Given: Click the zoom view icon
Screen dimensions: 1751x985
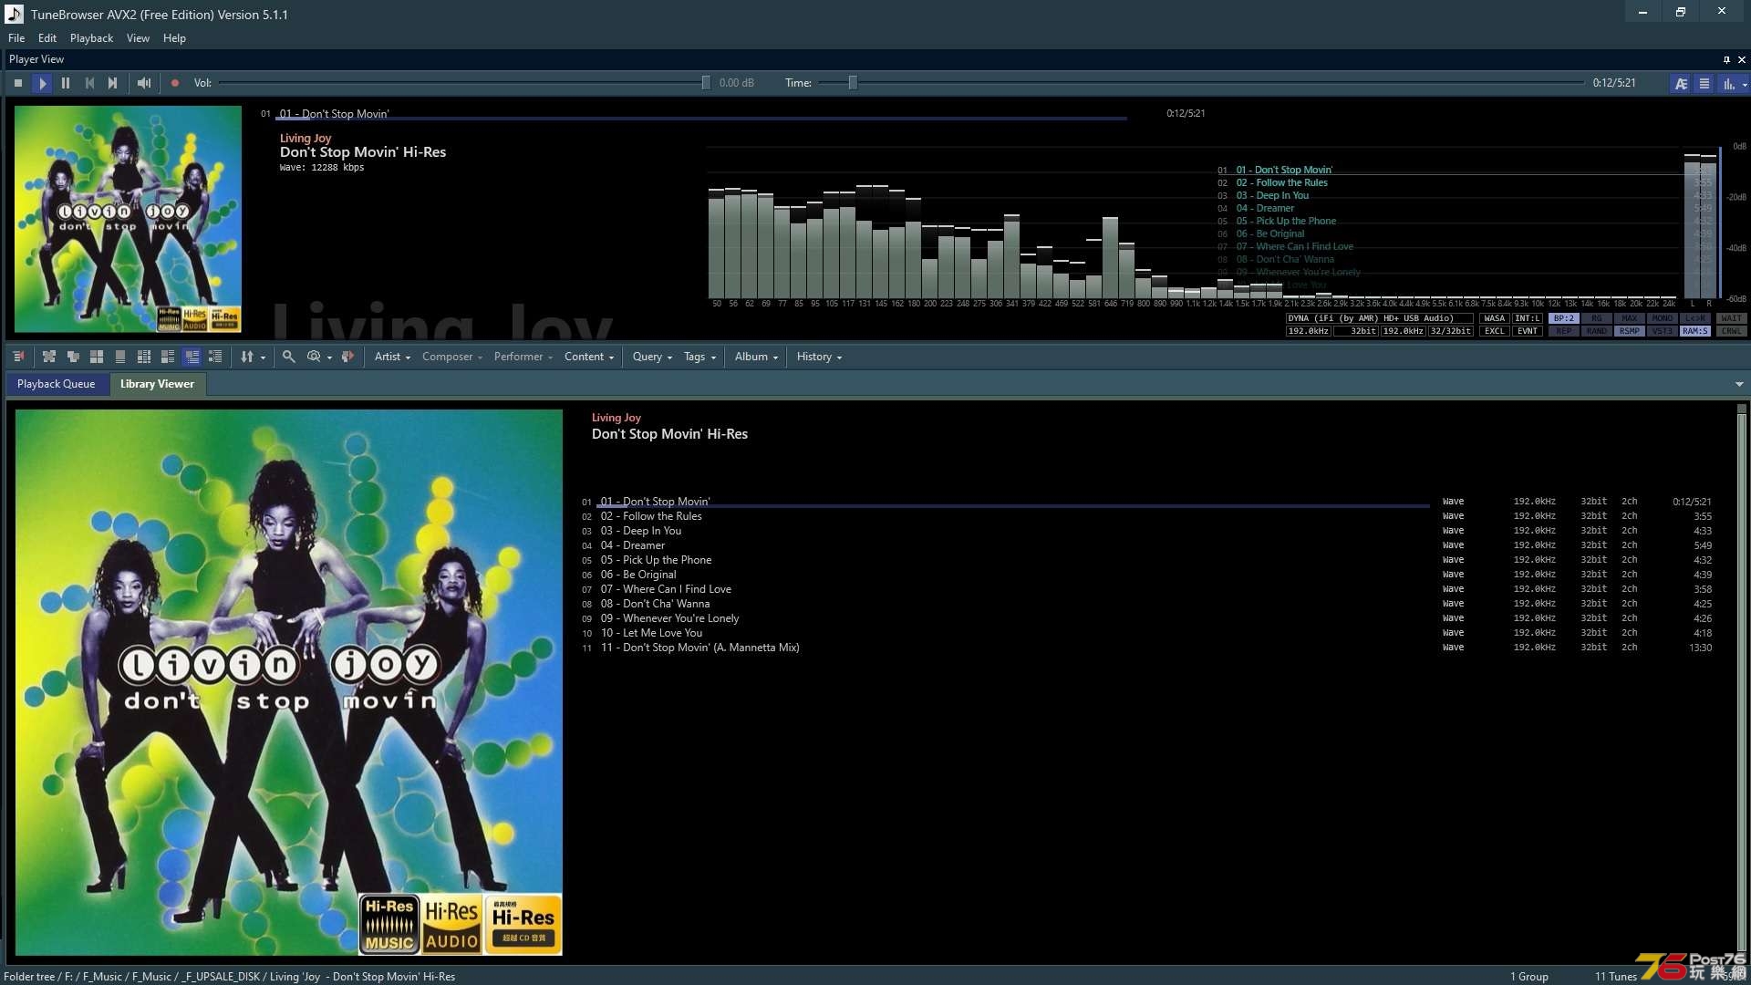Looking at the screenshot, I should [x=314, y=357].
